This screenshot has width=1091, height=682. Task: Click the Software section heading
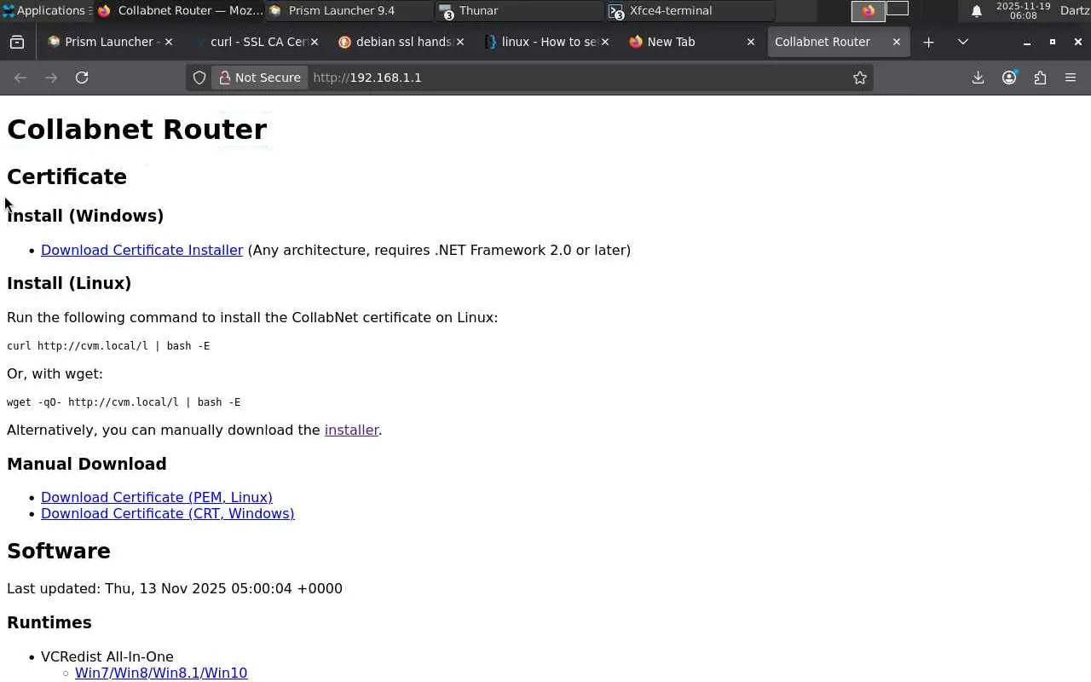click(x=59, y=551)
